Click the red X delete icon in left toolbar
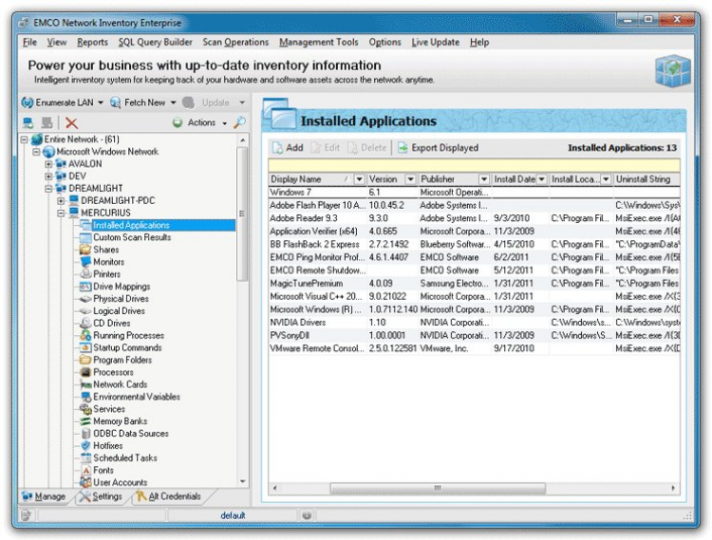Viewport: 712px width, 540px height. click(71, 122)
